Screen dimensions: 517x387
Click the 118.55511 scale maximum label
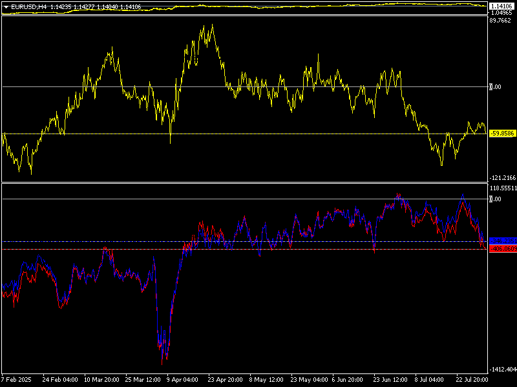[503, 188]
